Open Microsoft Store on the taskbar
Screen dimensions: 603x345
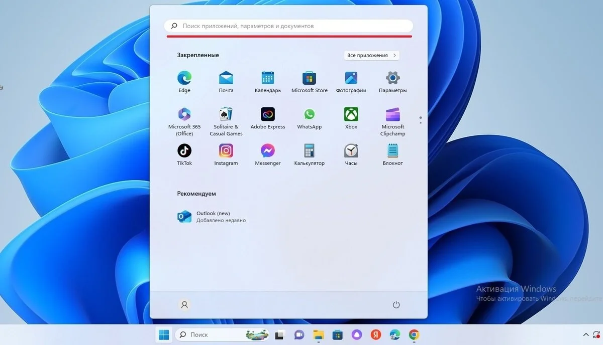338,334
